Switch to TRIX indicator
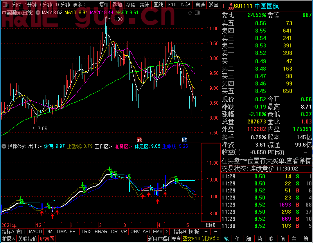 tap(86, 232)
